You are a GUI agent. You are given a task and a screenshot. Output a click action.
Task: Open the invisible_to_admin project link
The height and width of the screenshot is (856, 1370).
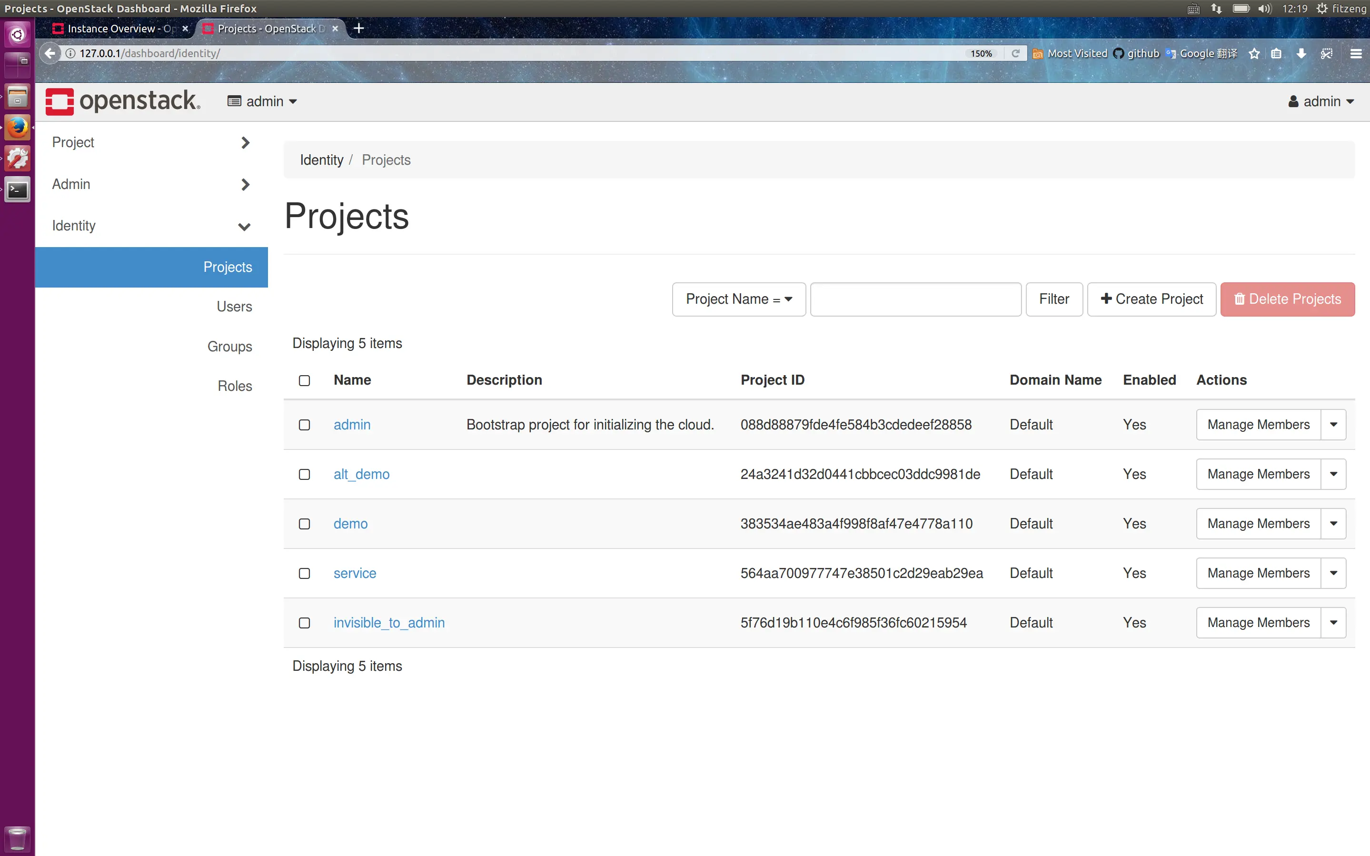pyautogui.click(x=389, y=623)
